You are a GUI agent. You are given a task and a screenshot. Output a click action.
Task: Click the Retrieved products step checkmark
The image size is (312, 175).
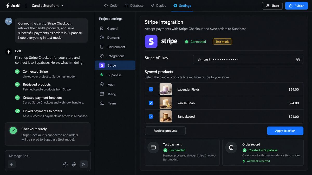click(17, 85)
